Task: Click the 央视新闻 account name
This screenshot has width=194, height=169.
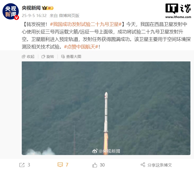Action: point(31,8)
